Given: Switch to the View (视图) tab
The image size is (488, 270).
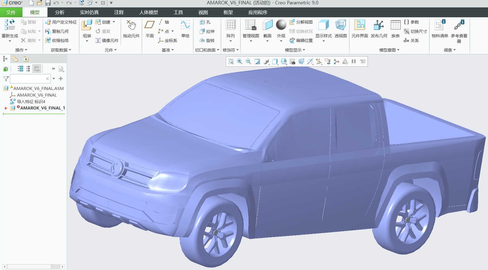Looking at the screenshot, I should tap(203, 12).
